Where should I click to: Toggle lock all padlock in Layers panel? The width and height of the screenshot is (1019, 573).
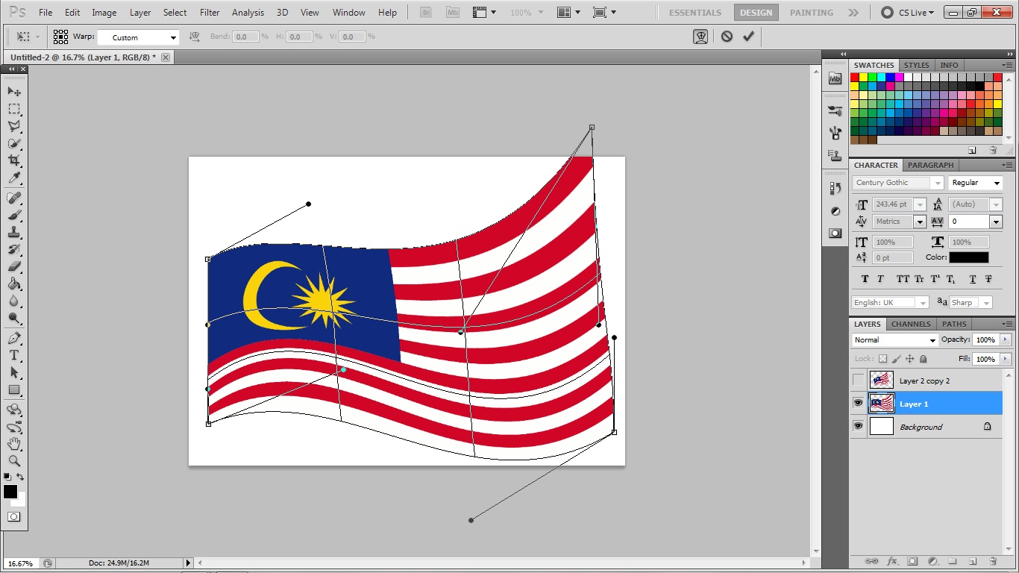[x=924, y=359]
